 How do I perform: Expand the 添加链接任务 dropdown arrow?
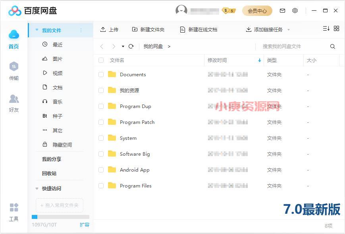point(289,30)
